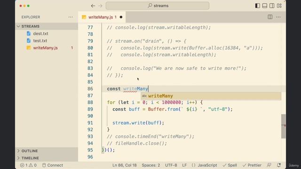Screen dimensions: 301x169
Task: Go forward with the right arrow
Action: coord(100,6)
